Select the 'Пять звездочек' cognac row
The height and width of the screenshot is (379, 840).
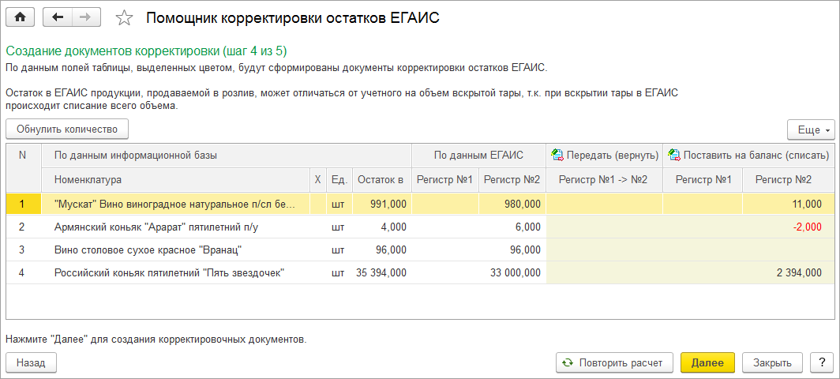pos(169,273)
